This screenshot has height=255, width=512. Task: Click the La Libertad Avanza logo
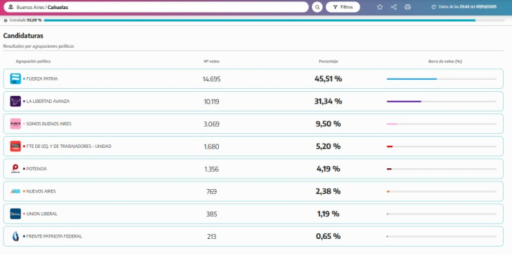click(15, 102)
